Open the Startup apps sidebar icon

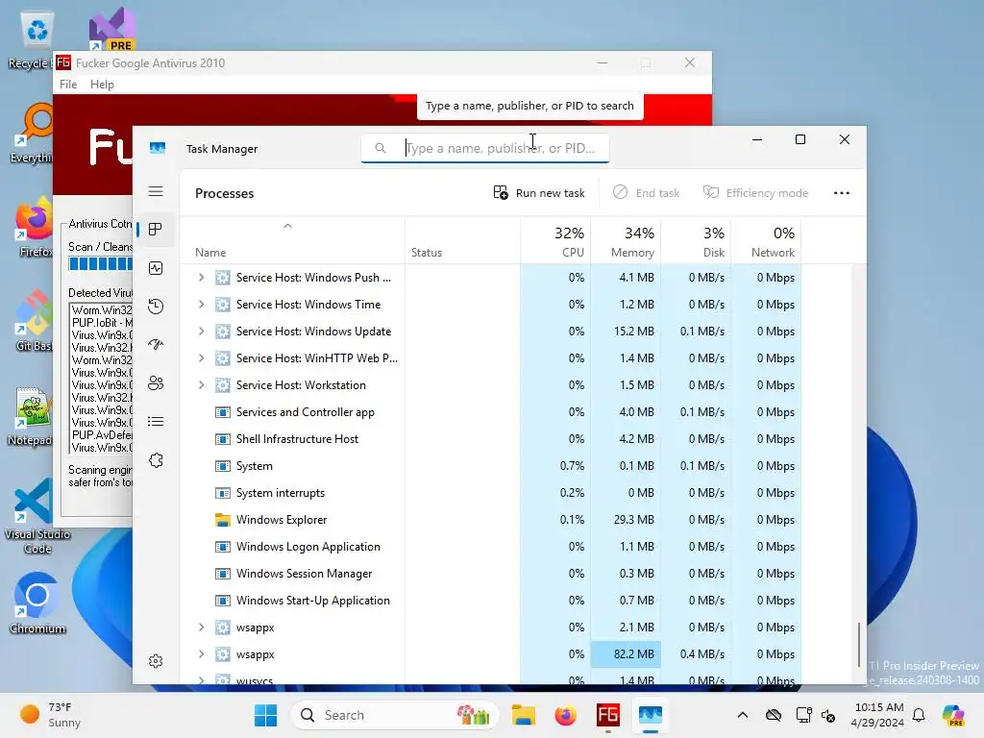click(156, 345)
